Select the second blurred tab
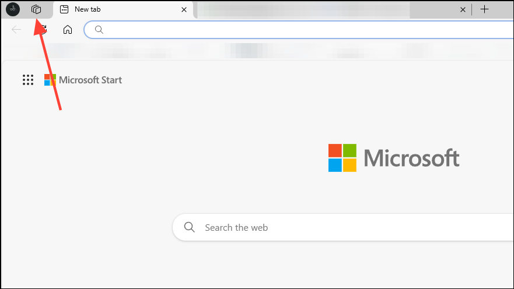 pyautogui.click(x=333, y=10)
